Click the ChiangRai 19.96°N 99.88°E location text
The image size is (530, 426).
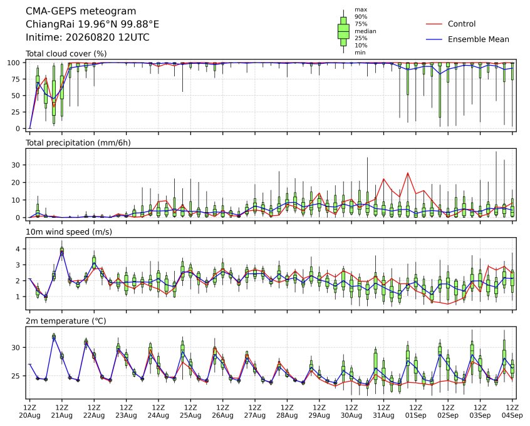point(92,24)
